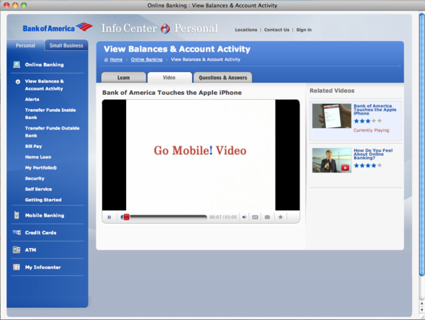Toggle closed captions on video player
The height and width of the screenshot is (320, 425).
tap(255, 217)
